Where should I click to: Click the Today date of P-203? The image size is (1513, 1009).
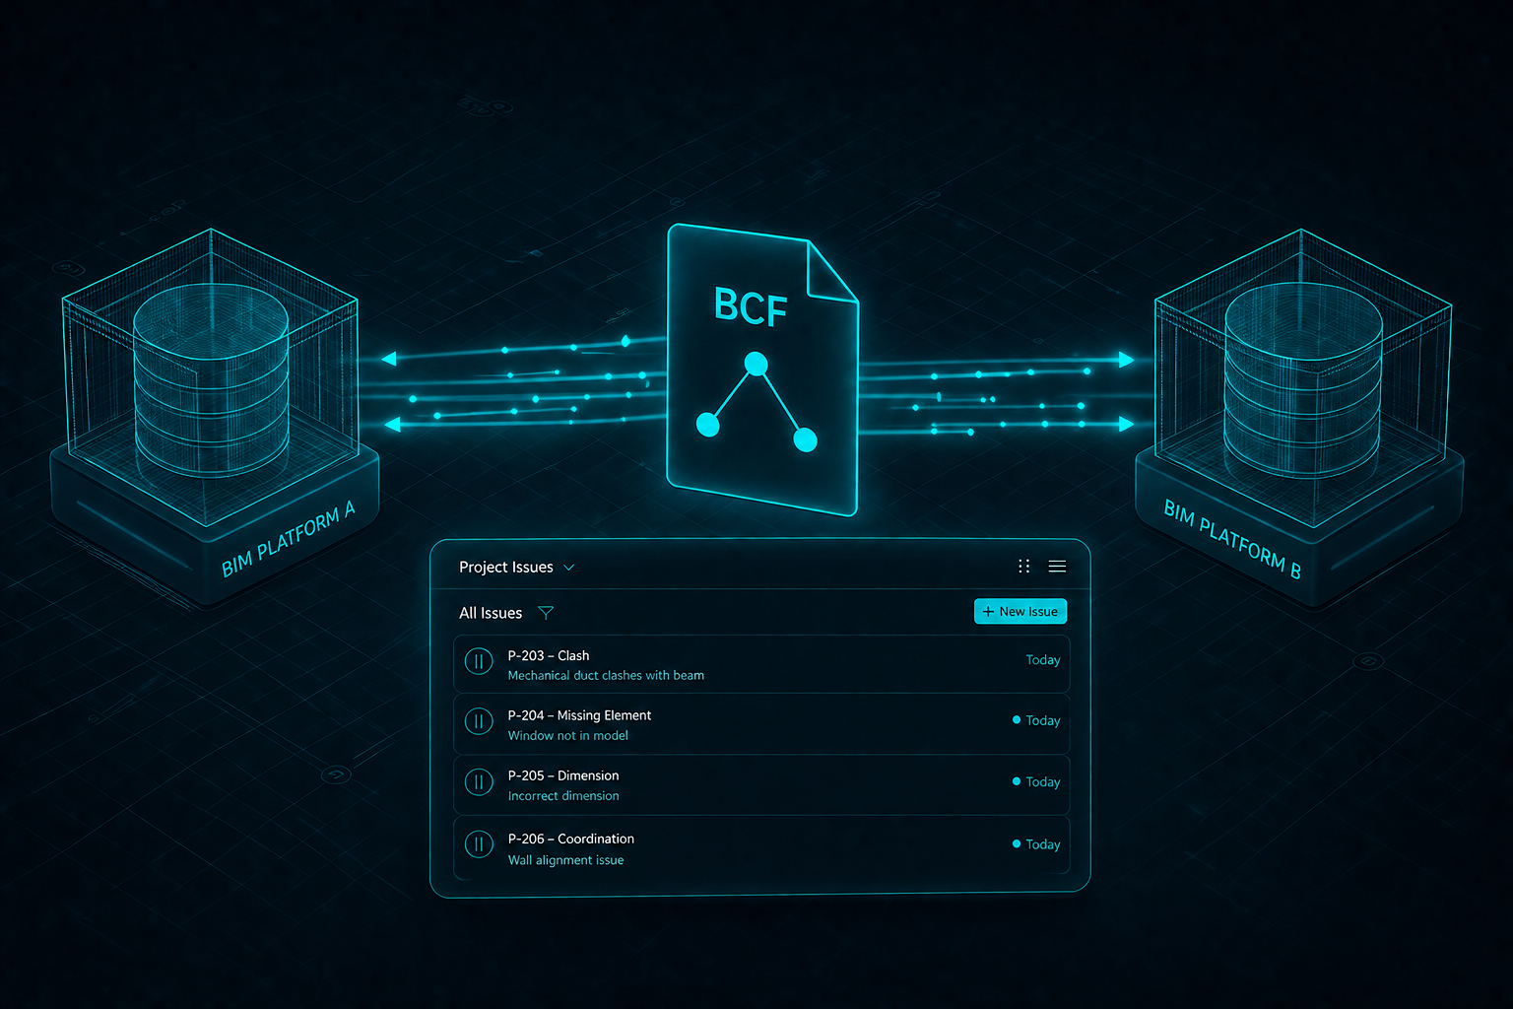click(x=1043, y=660)
